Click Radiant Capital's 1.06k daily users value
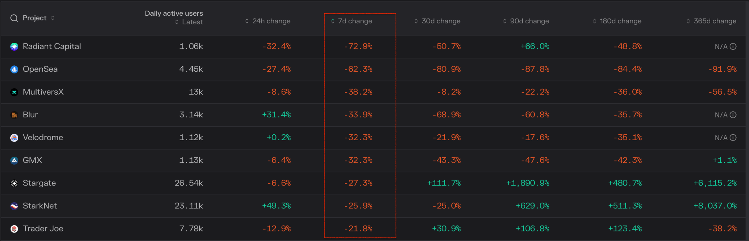 coord(191,46)
